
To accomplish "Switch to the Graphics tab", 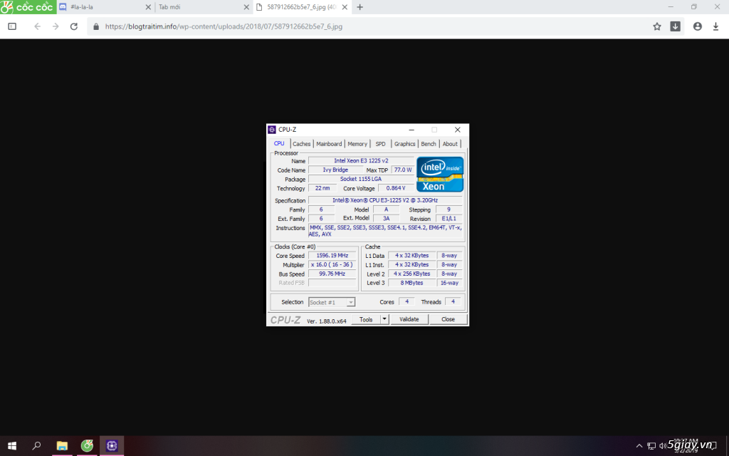I will point(404,144).
